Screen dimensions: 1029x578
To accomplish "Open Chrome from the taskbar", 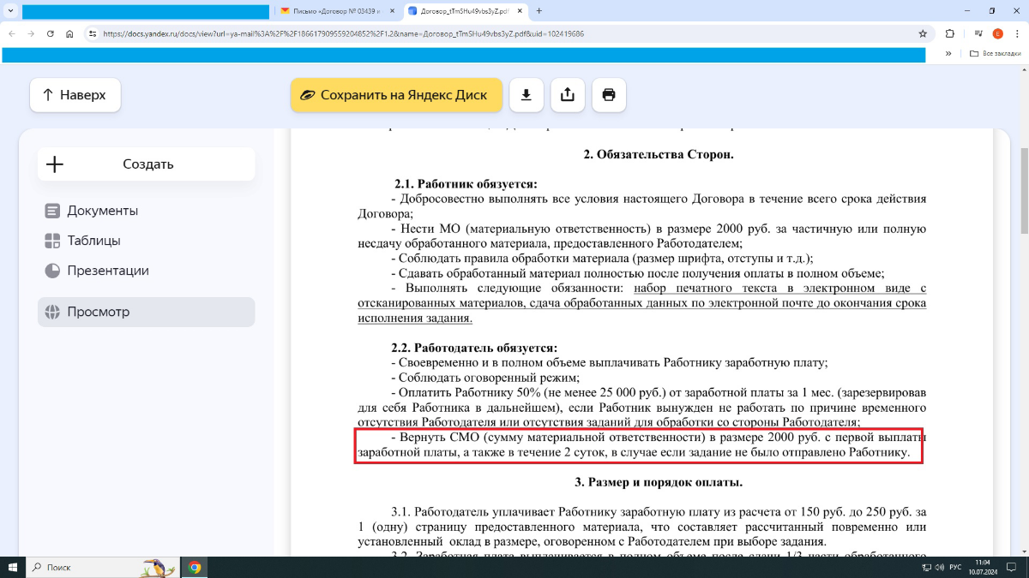I will [x=195, y=567].
